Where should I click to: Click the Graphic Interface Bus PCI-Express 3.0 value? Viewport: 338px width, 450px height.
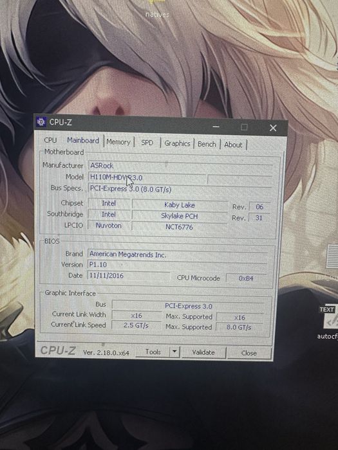tap(188, 306)
